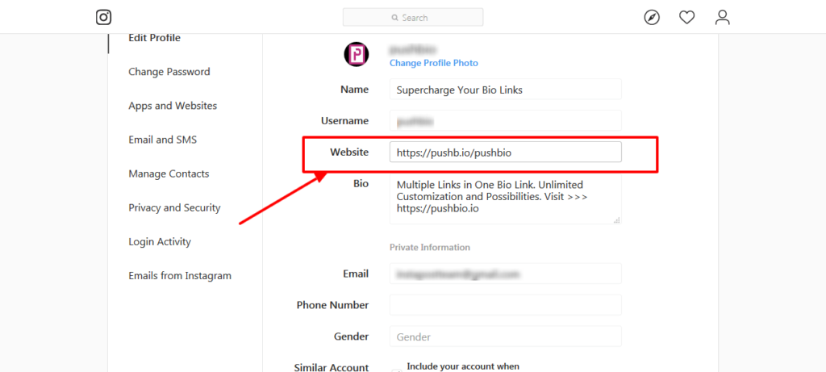
Task: Click the empty Phone Number field
Action: pyautogui.click(x=506, y=305)
